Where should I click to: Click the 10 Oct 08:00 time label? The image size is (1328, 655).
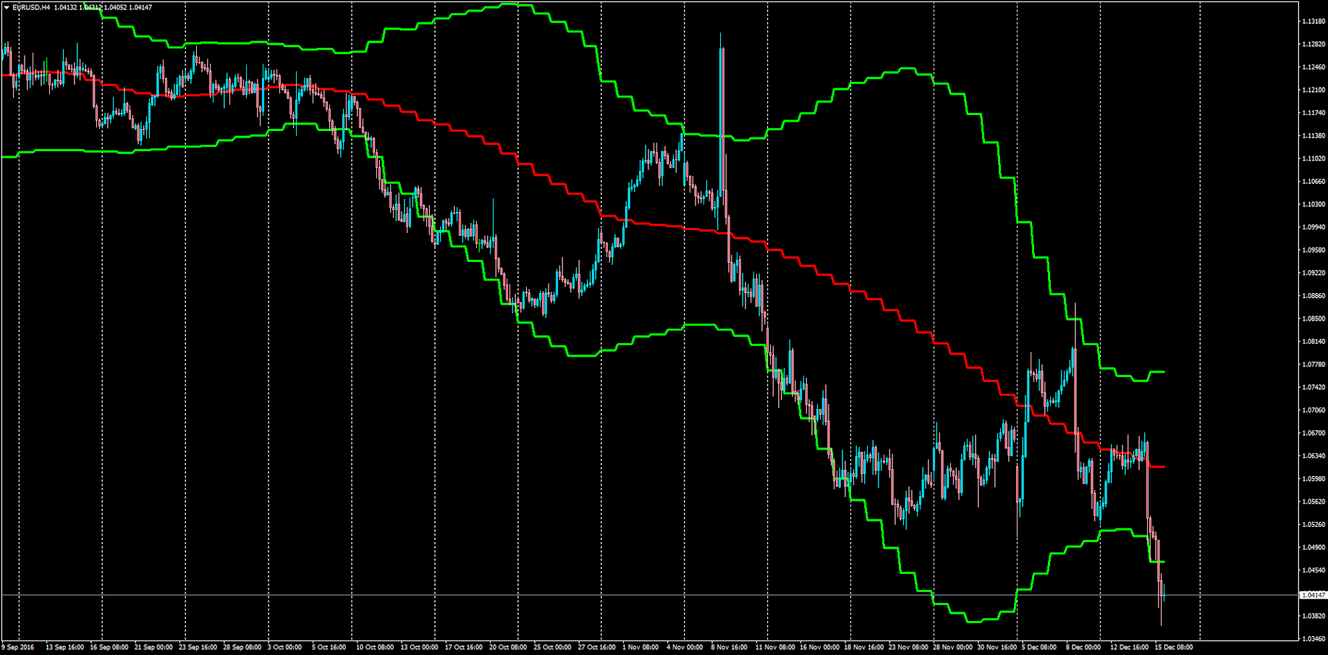pyautogui.click(x=375, y=647)
